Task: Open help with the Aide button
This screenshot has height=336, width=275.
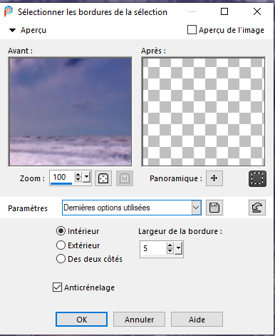Action: click(197, 320)
